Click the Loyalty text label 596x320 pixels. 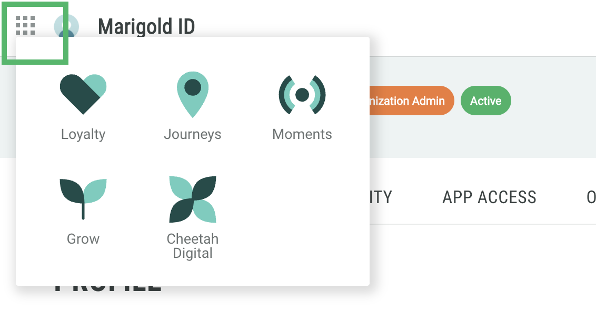point(83,134)
